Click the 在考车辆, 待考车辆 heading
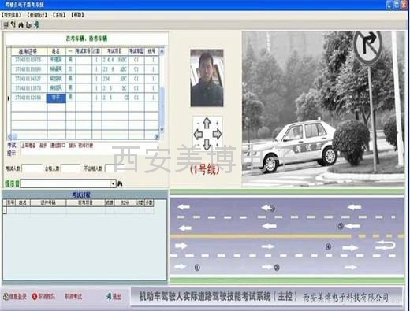The image size is (410, 311). (87, 39)
